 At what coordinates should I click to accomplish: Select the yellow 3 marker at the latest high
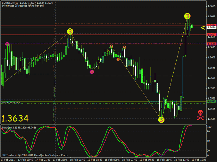tap(187, 16)
